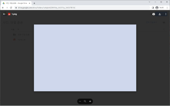This screenshot has height=106, width=170.
Task: Download the 1.png file
Action: coord(160,14)
